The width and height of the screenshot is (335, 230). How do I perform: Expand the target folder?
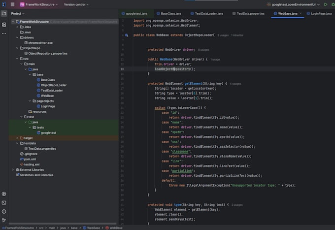click(17, 138)
